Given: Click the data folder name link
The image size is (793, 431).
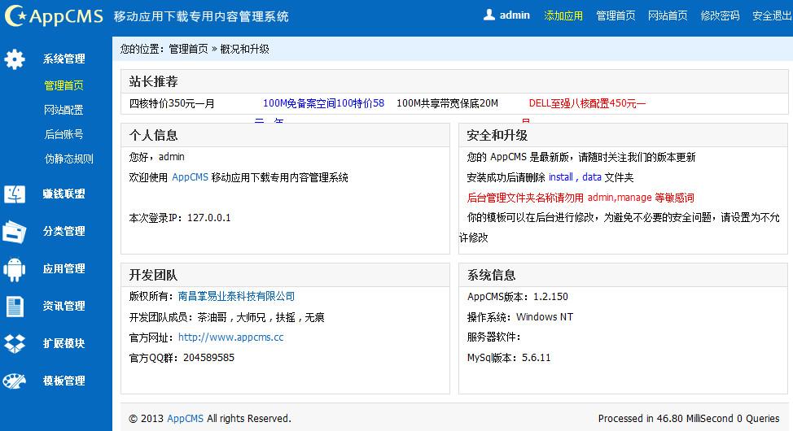Looking at the screenshot, I should (592, 177).
